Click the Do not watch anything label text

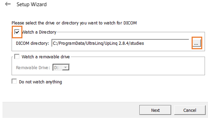(x=40, y=82)
